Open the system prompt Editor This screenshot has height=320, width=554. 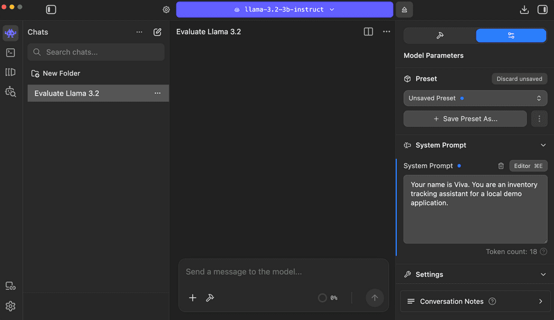pyautogui.click(x=528, y=166)
